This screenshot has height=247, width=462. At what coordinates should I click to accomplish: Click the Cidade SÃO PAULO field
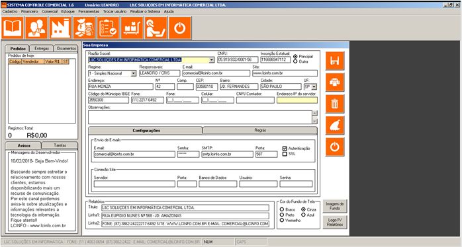coord(281,87)
